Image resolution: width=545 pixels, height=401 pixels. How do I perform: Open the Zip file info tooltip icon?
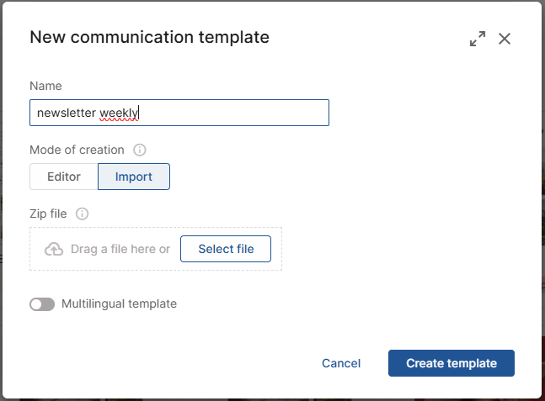82,214
